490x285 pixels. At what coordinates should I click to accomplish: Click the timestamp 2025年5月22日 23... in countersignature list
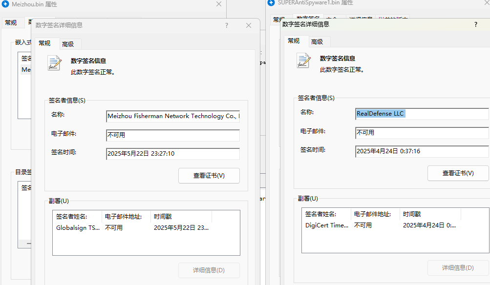coord(181,228)
